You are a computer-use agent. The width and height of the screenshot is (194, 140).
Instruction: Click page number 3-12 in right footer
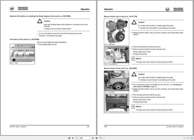105,127
